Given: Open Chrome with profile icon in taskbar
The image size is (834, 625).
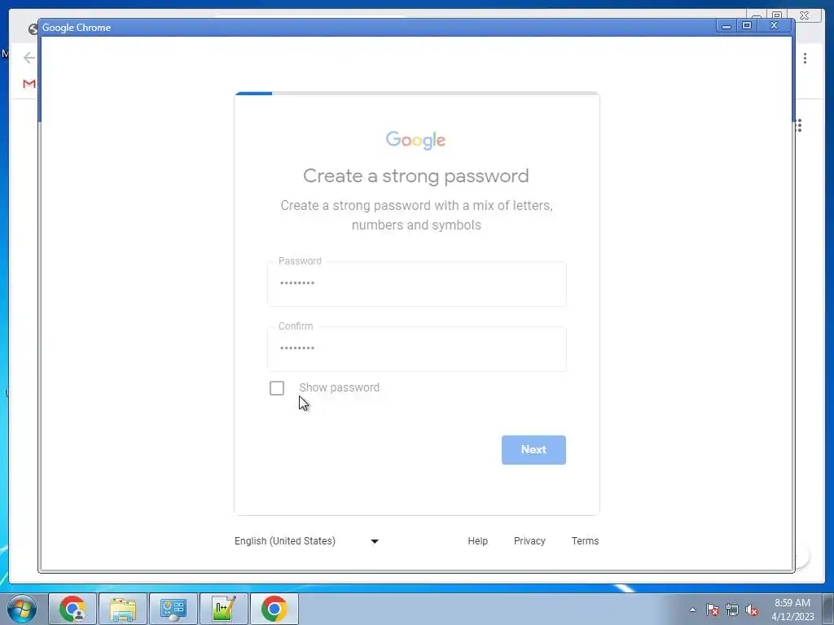Looking at the screenshot, I should [72, 609].
